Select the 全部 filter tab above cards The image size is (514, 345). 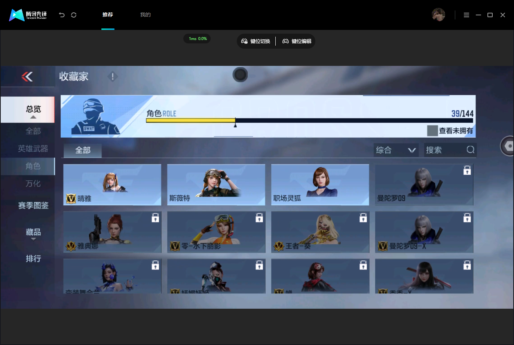[x=83, y=150]
